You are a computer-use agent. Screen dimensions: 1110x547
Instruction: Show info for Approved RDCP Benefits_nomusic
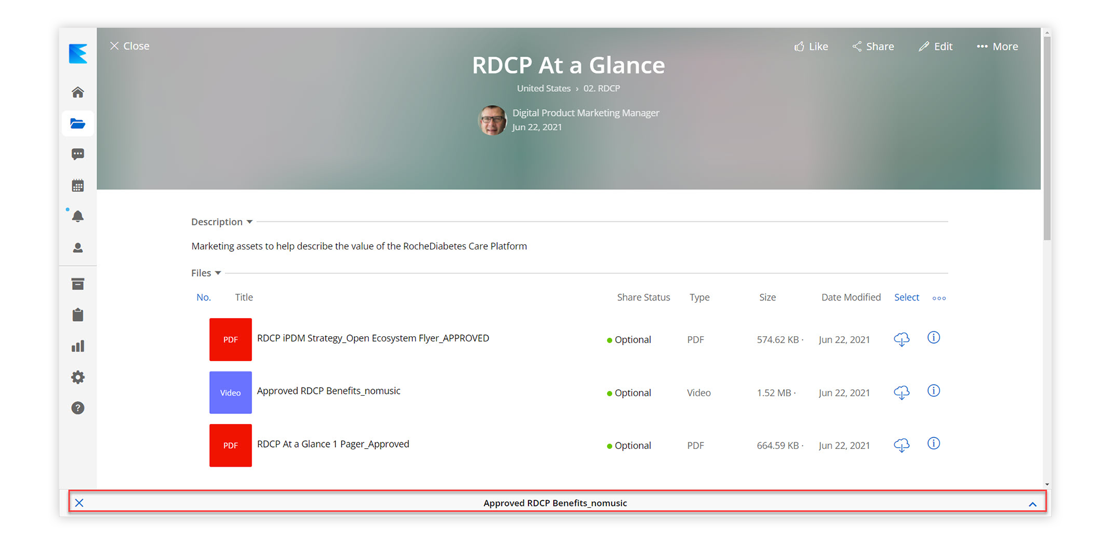pyautogui.click(x=934, y=390)
